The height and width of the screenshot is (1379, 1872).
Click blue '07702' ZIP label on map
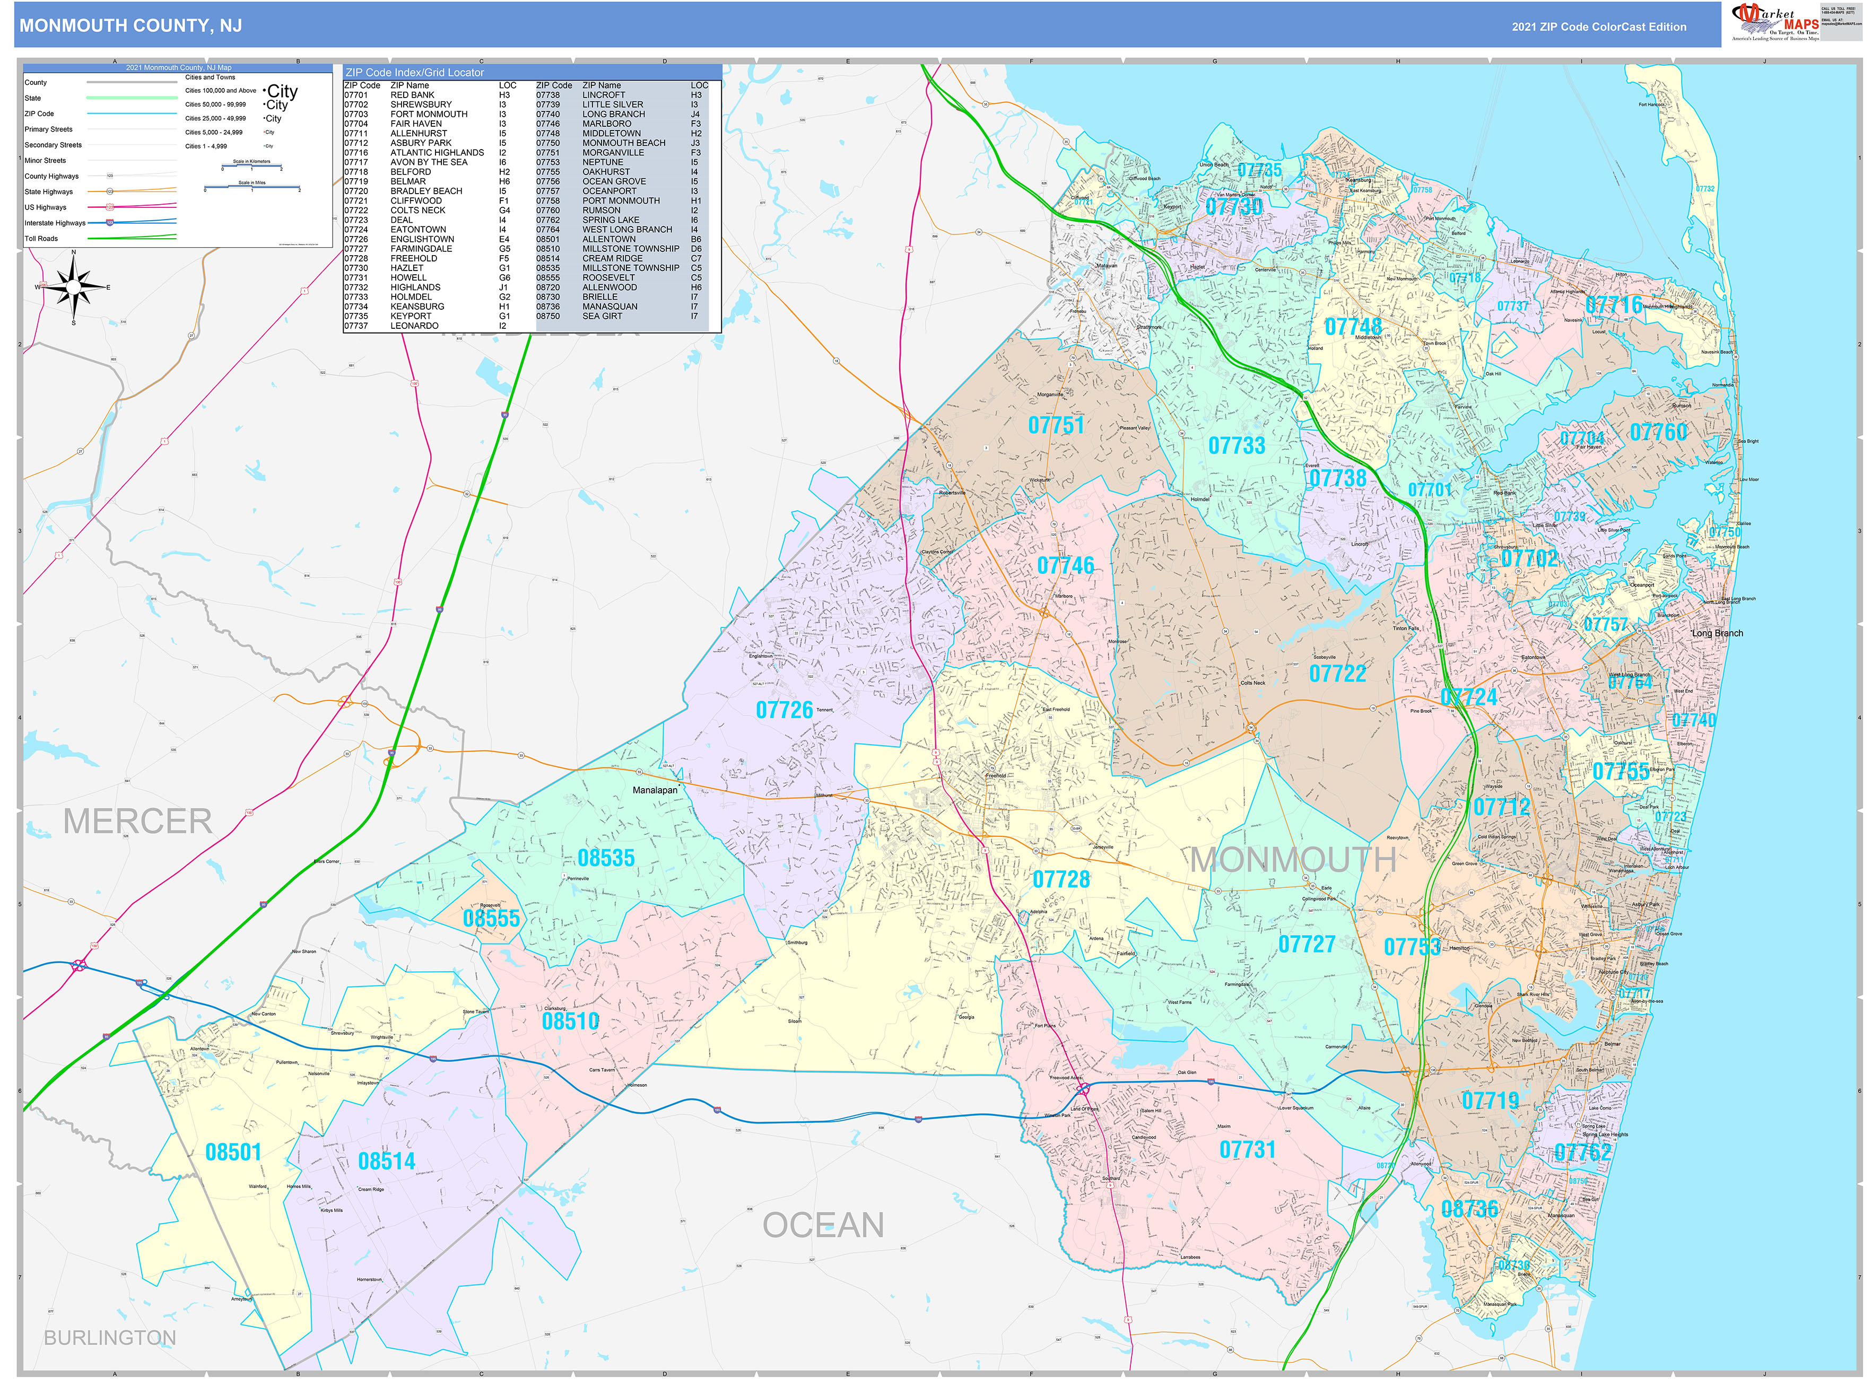tap(1529, 558)
